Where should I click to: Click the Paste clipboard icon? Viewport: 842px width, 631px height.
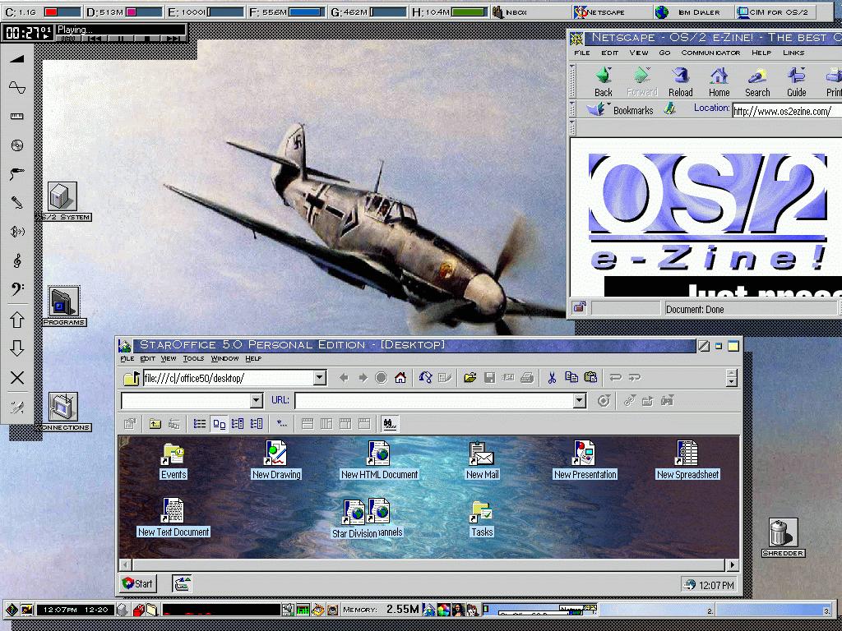[590, 378]
